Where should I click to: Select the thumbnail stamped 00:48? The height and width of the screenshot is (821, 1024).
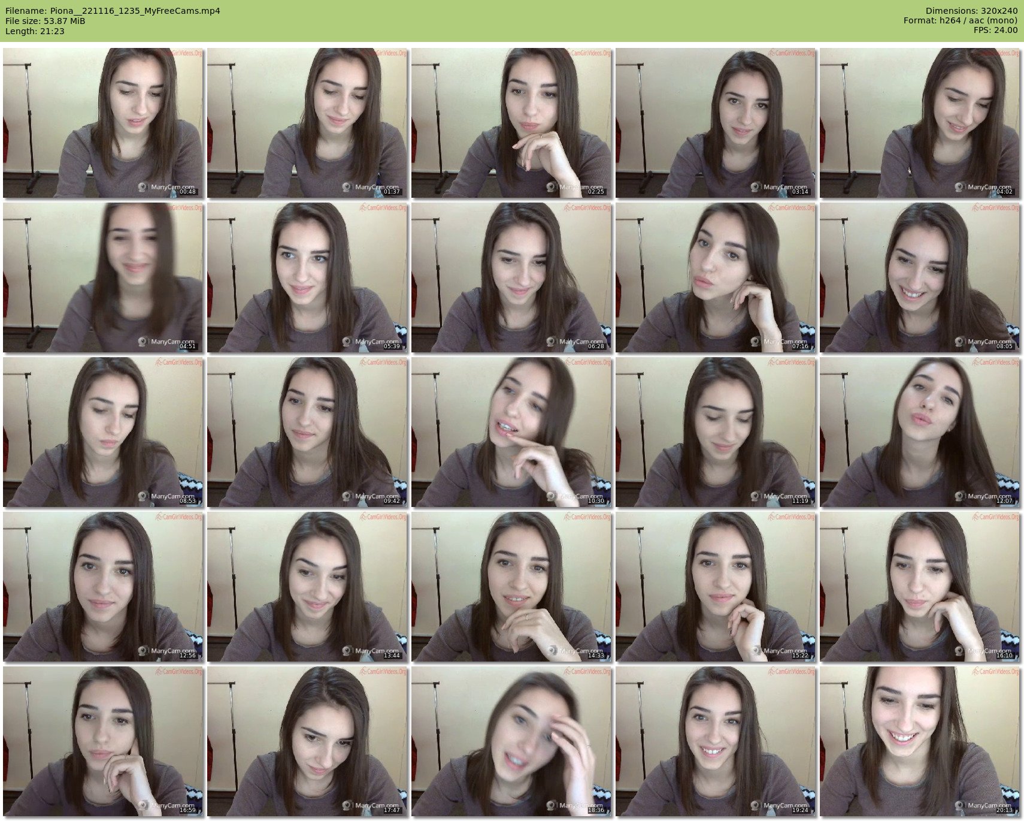[x=103, y=123]
